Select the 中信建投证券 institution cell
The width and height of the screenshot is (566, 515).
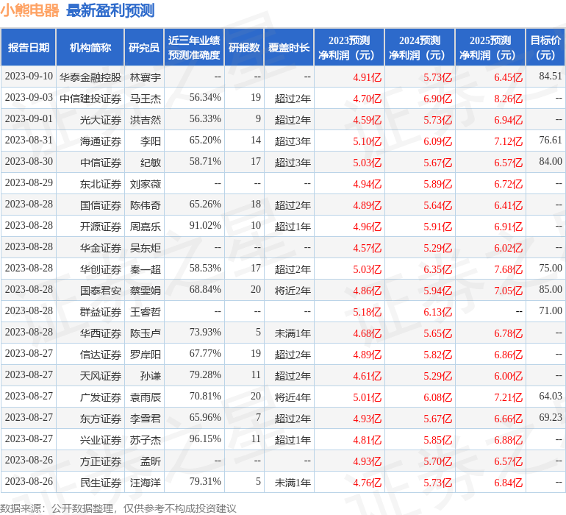coord(90,99)
